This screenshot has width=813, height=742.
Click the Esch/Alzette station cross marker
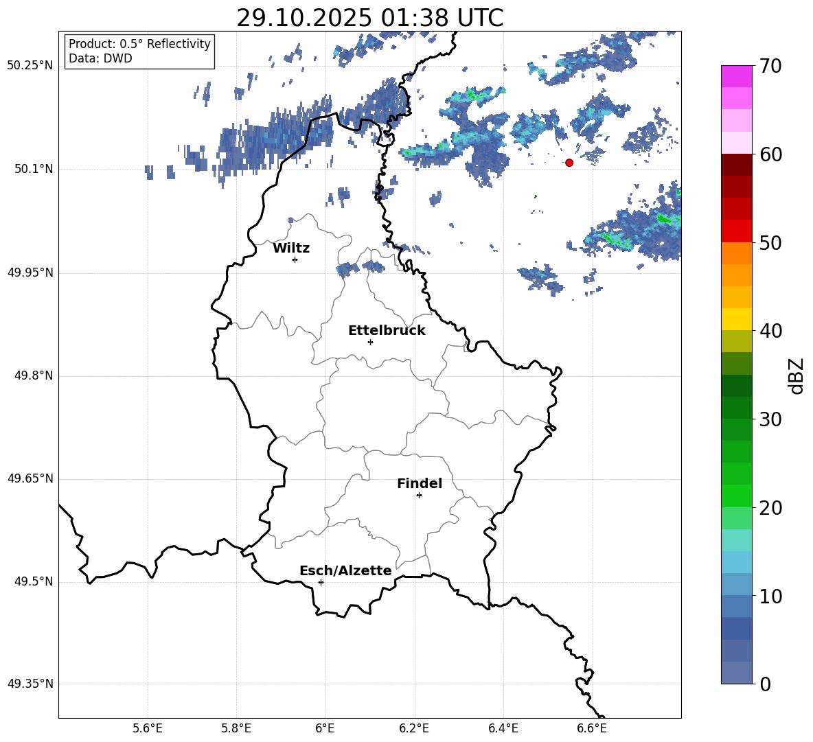[321, 582]
